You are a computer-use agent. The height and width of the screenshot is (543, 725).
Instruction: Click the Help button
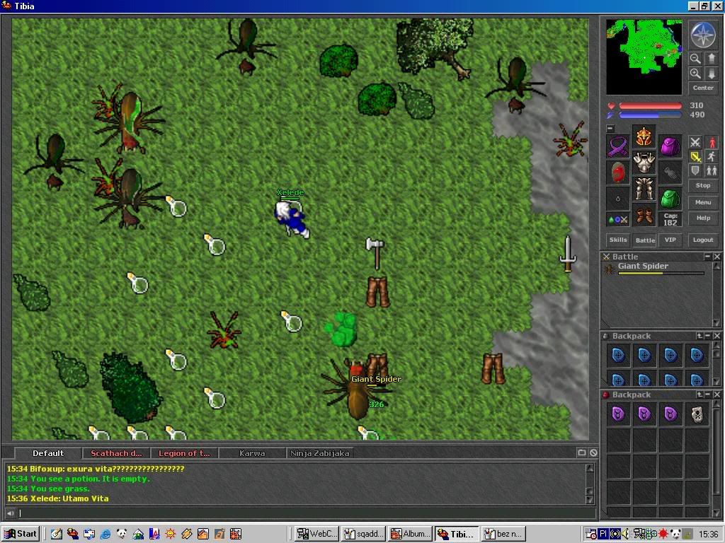pyautogui.click(x=703, y=218)
